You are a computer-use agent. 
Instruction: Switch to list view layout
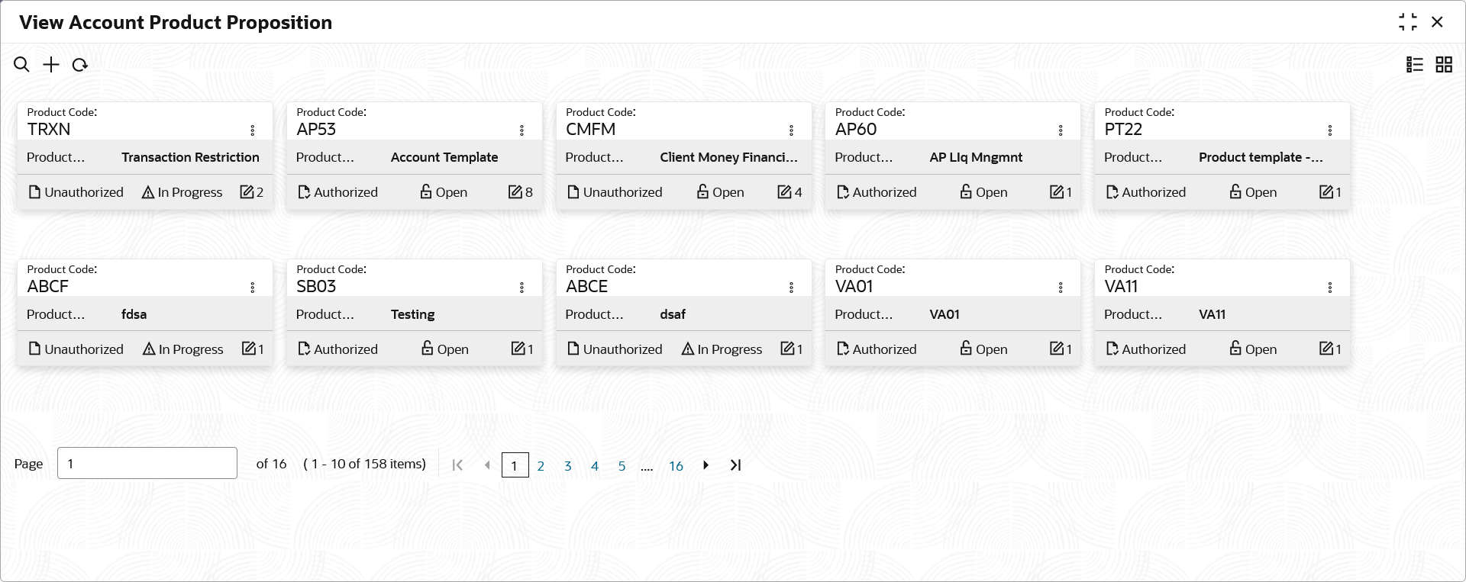[x=1415, y=65]
